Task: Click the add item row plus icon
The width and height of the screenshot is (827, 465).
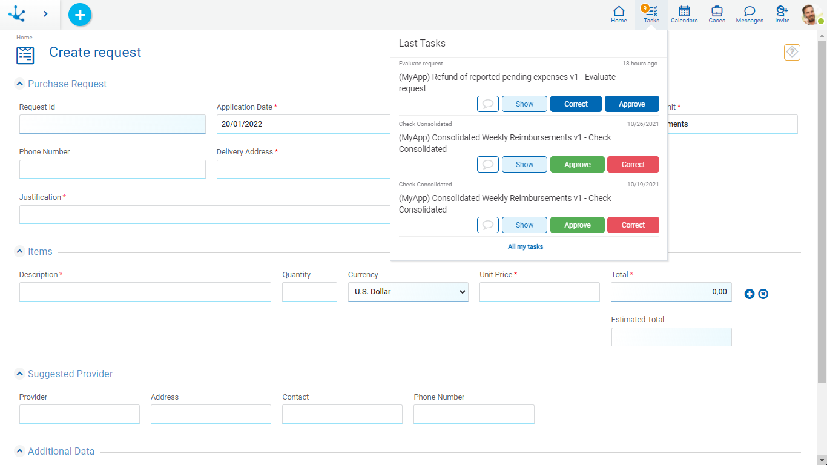Action: tap(750, 294)
